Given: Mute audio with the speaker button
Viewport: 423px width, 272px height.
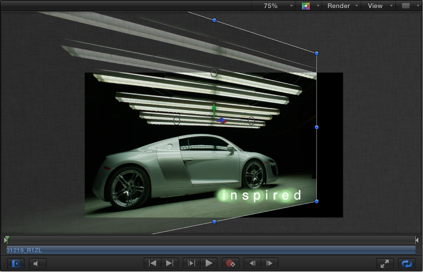Looking at the screenshot, I should point(37,264).
